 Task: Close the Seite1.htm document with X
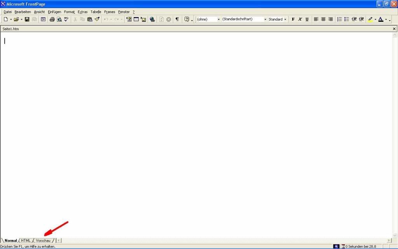click(394, 29)
